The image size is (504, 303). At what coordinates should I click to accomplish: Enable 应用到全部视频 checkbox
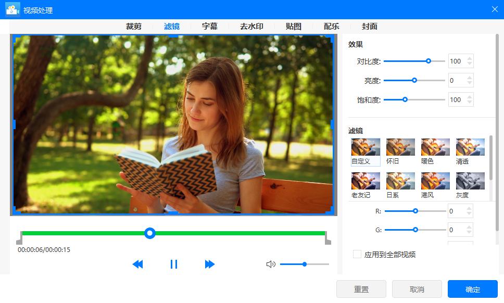pyautogui.click(x=357, y=254)
